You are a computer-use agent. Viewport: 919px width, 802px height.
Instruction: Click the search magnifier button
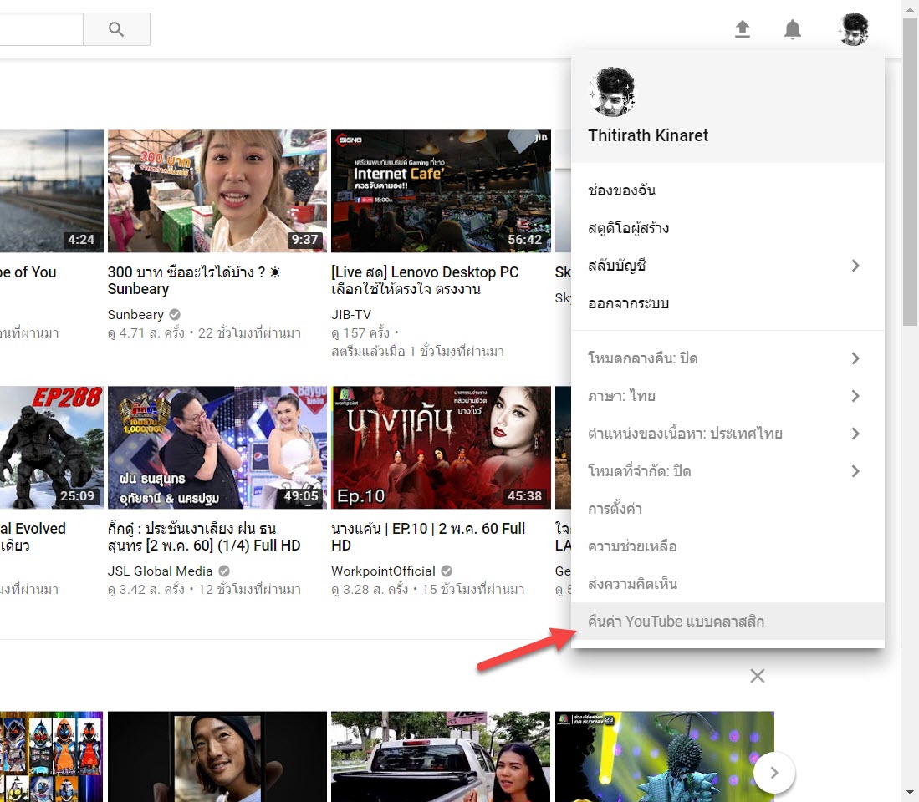pos(116,29)
